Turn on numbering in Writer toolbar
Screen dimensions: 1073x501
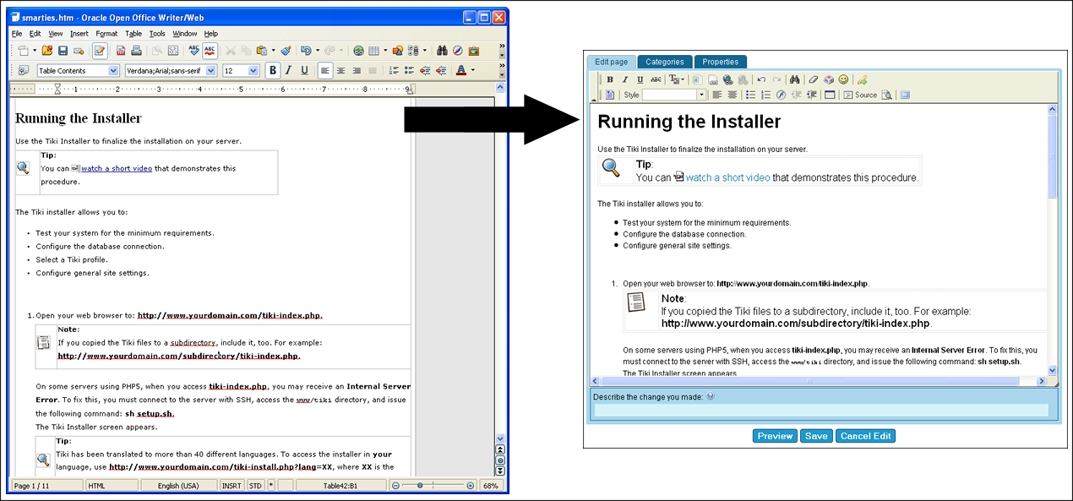[394, 71]
